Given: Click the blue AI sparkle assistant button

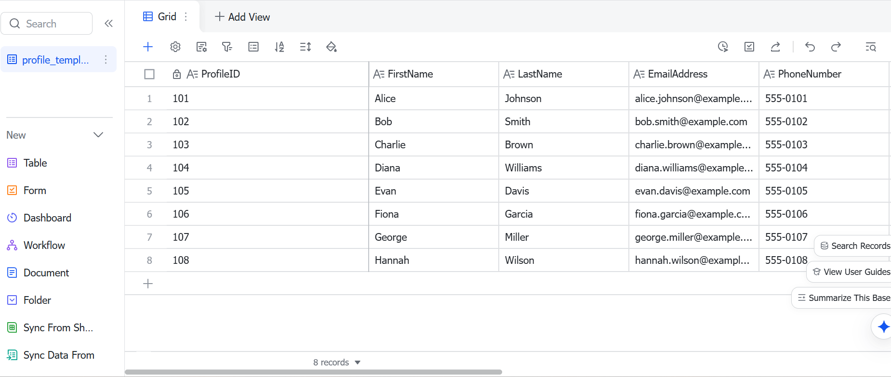Looking at the screenshot, I should click(x=883, y=326).
